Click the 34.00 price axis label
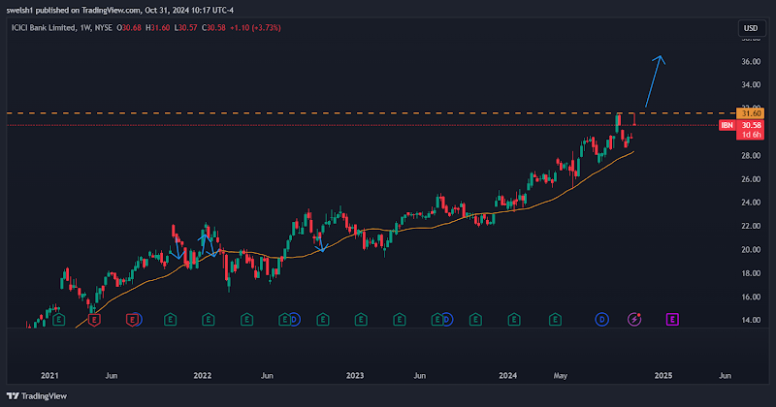The height and width of the screenshot is (407, 776). 751,84
